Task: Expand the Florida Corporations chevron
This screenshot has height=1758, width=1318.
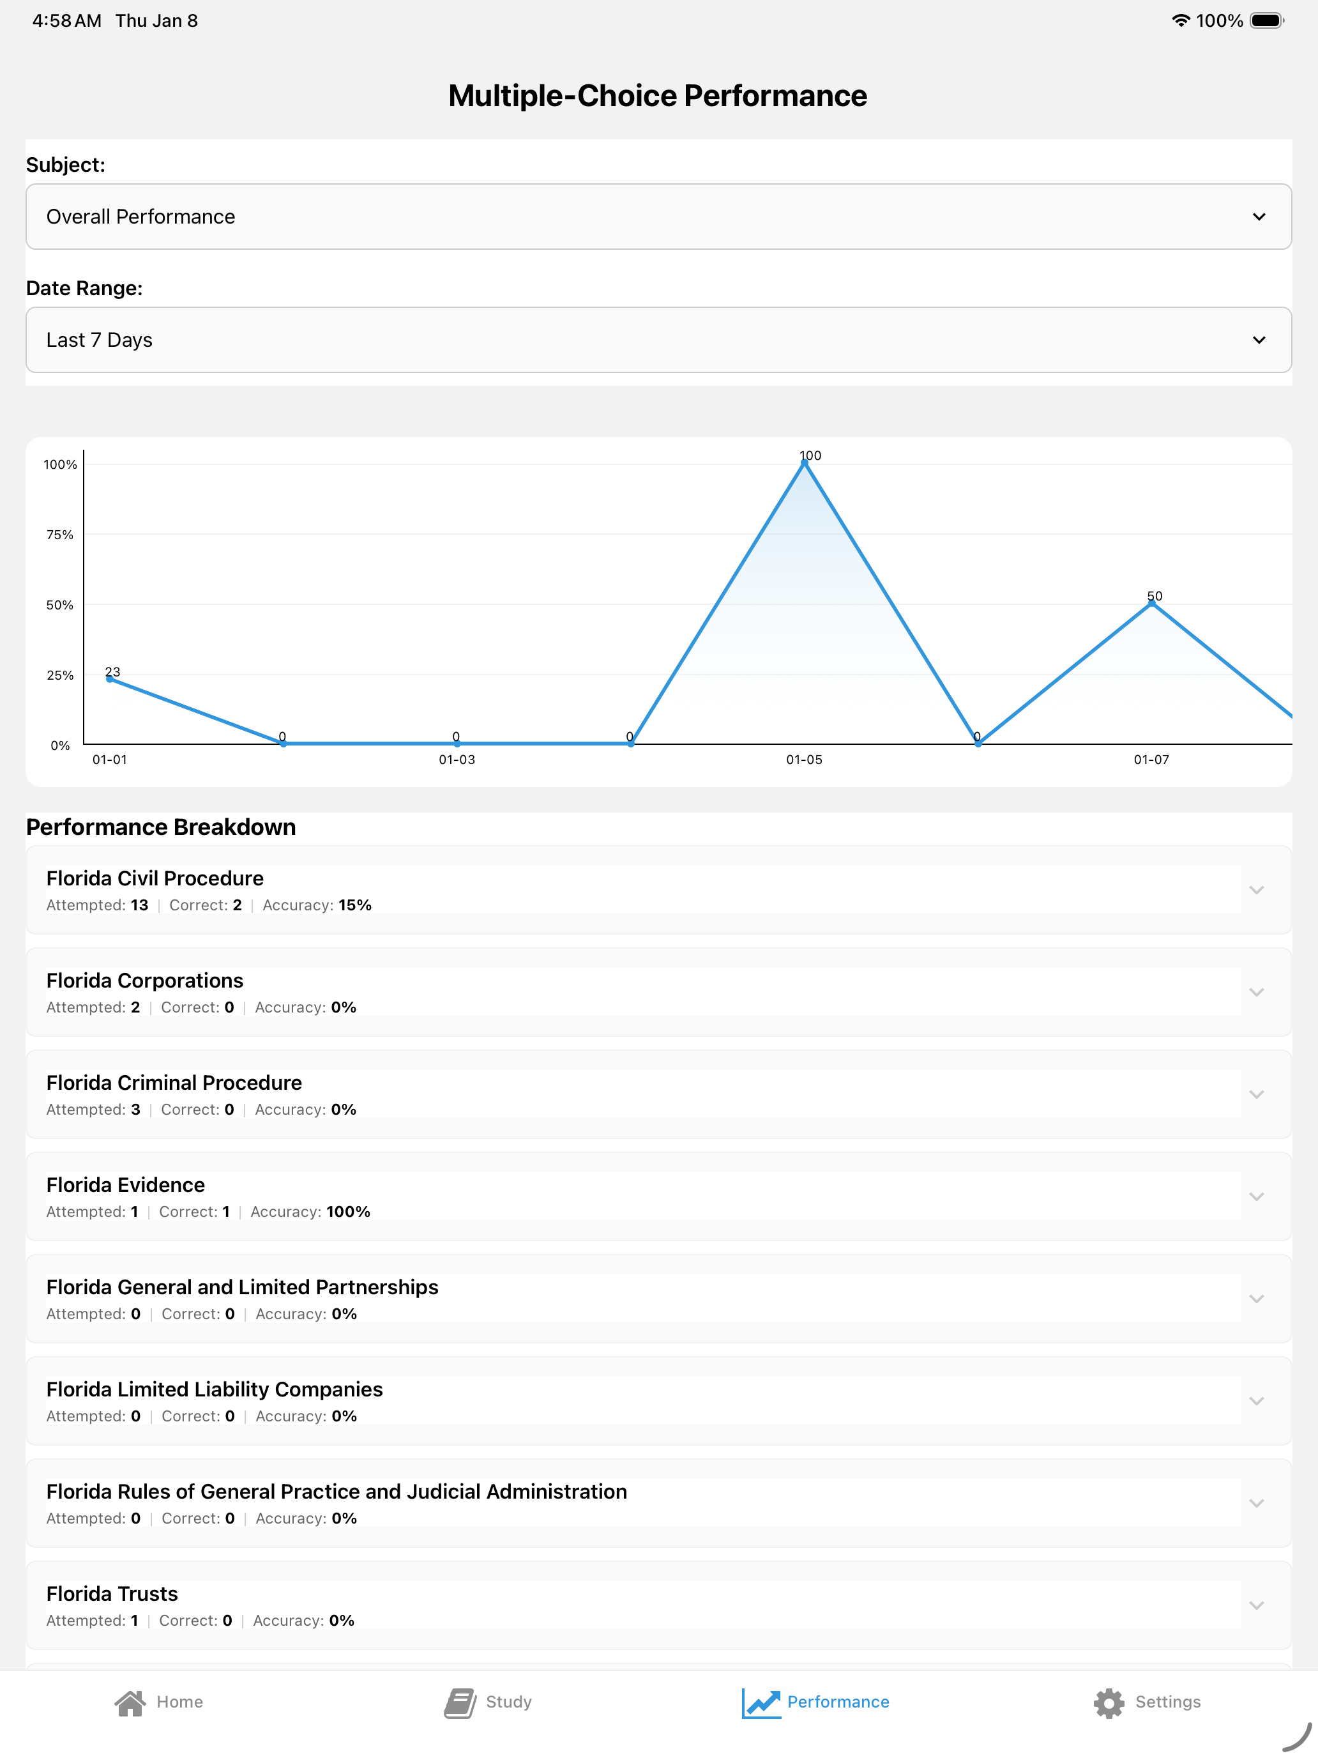Action: tap(1256, 992)
